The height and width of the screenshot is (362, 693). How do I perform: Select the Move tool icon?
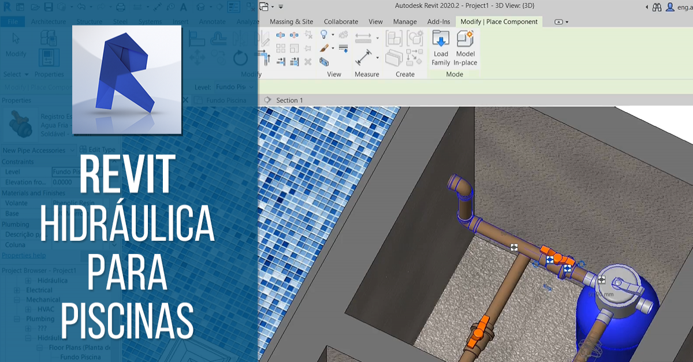coord(197,57)
